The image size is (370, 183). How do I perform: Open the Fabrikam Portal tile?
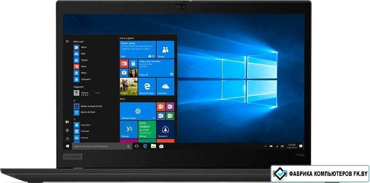[x=138, y=111]
